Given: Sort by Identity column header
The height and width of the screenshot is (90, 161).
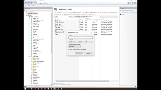Looking at the screenshot, I should 102,19.
